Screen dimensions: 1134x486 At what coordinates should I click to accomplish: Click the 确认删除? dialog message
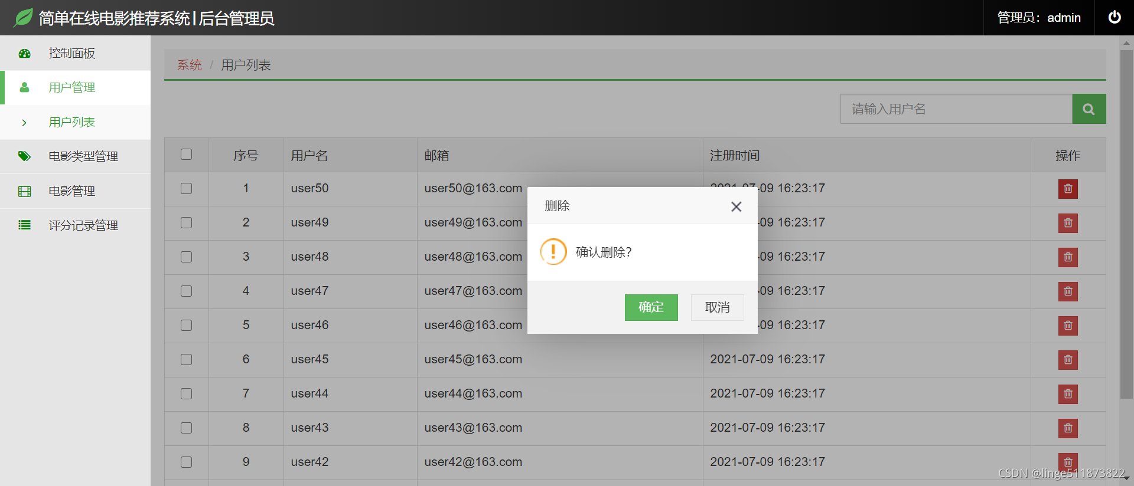[604, 252]
